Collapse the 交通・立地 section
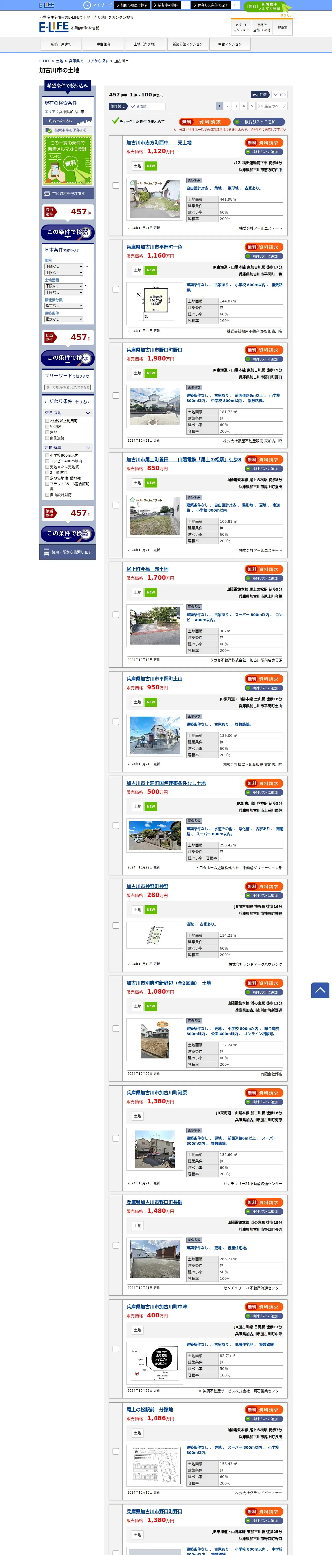Screen dimensions: 332x1555 click(x=67, y=413)
